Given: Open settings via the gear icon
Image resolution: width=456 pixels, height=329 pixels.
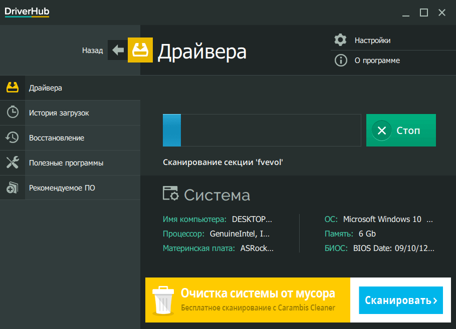Looking at the screenshot, I should pos(340,40).
